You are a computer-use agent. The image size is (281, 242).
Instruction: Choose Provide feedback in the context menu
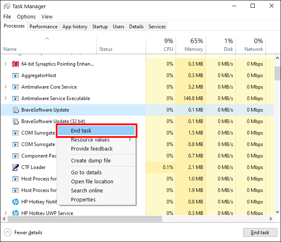(x=96, y=148)
